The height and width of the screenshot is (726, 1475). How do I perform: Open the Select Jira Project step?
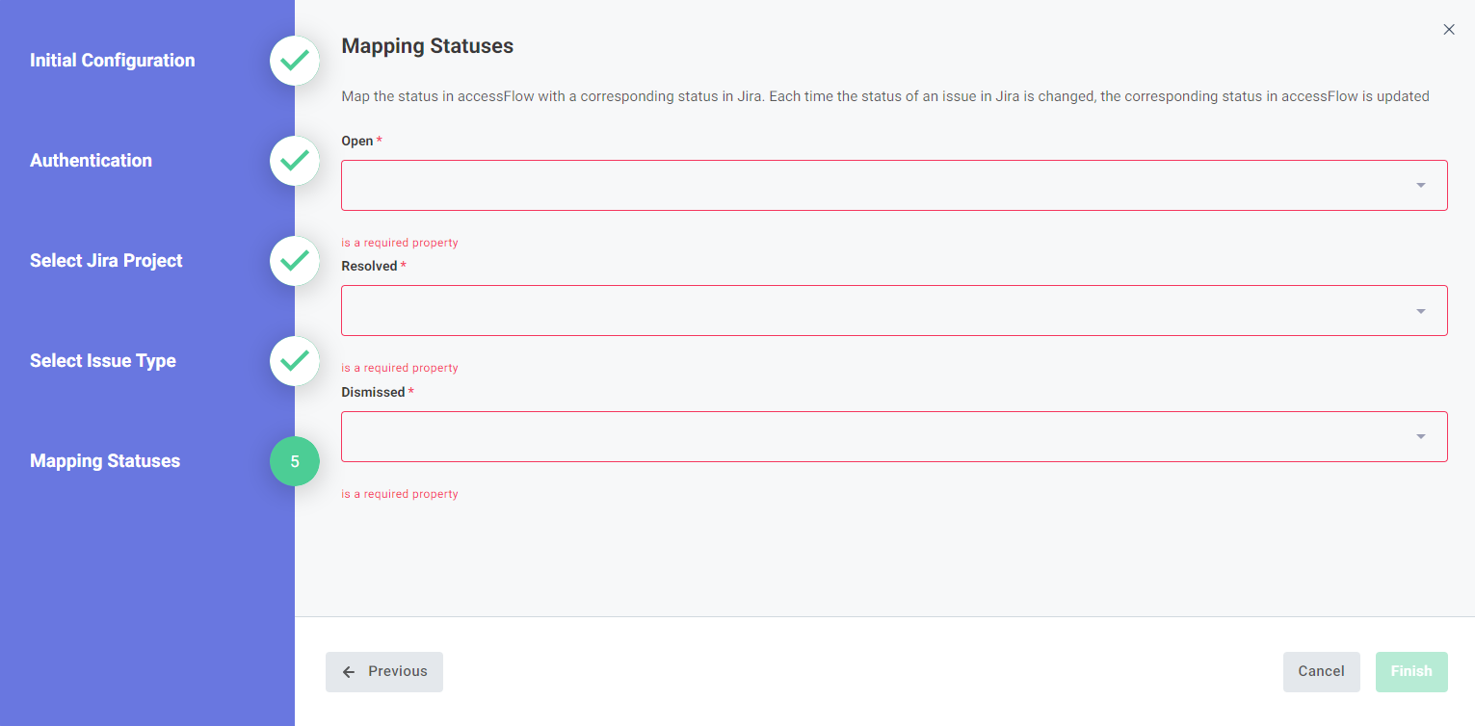click(106, 261)
